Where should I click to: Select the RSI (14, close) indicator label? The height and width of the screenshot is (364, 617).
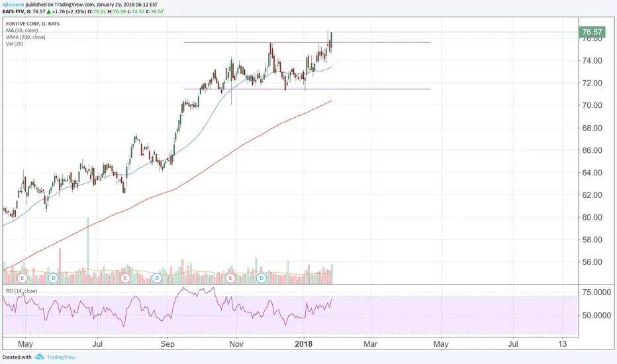pos(21,291)
